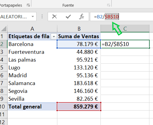This screenshot has width=153, height=125.
Task: Select row 2 header
Action: pos(4,44)
